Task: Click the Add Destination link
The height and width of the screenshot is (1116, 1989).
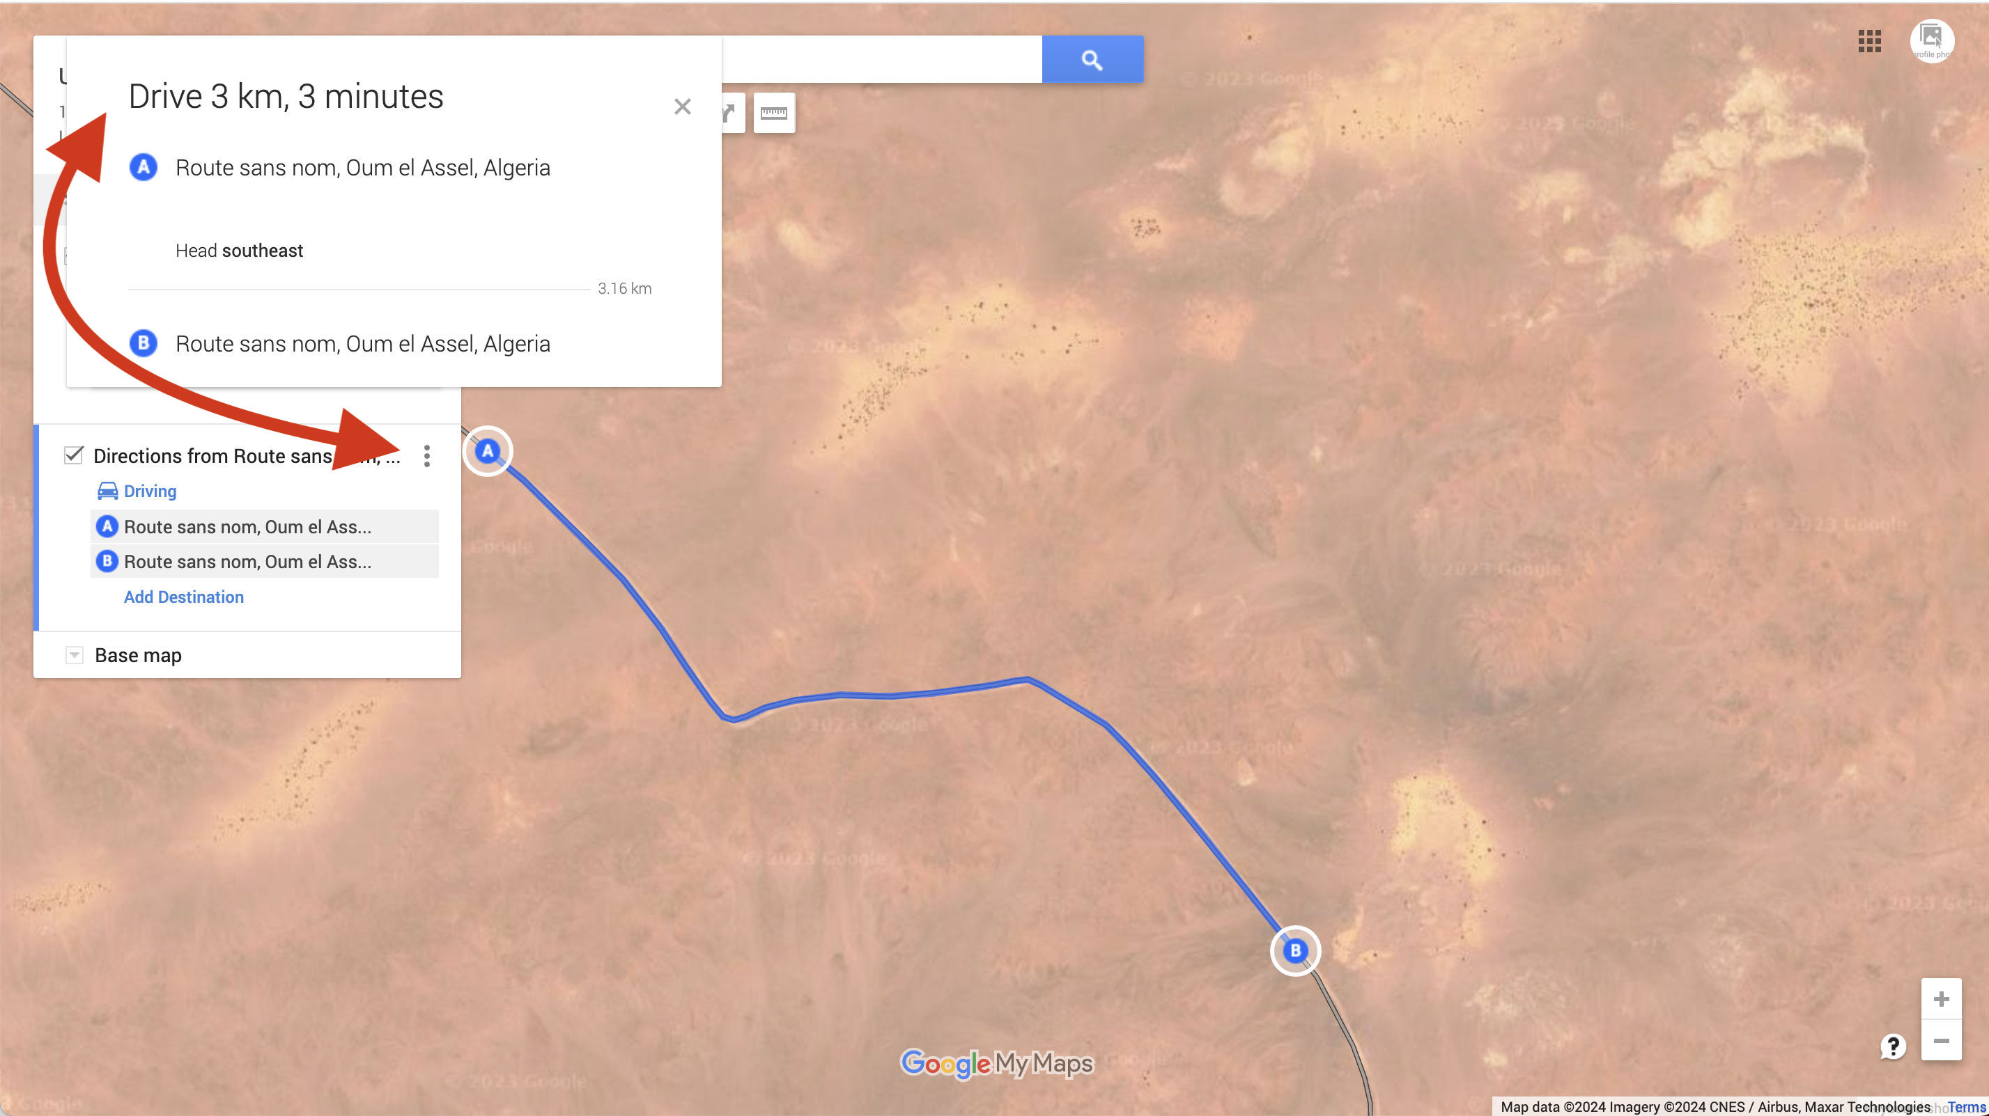Action: pyautogui.click(x=184, y=597)
